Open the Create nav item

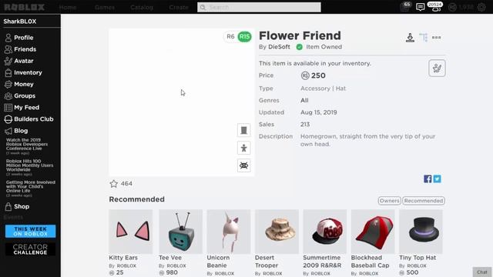click(x=179, y=7)
